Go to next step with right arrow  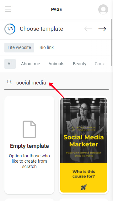(102, 29)
